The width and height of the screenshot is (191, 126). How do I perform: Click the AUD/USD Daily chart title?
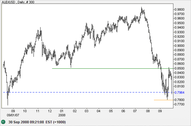pyautogui.click(x=18, y=2)
